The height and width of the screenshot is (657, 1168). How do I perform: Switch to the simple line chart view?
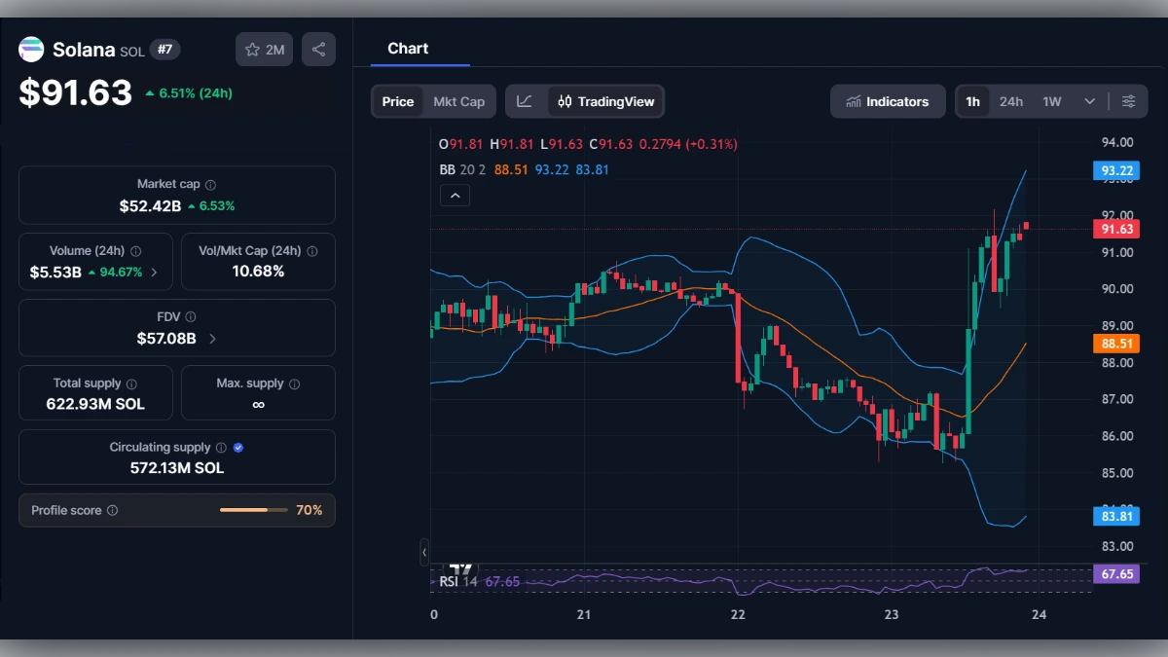(x=524, y=100)
